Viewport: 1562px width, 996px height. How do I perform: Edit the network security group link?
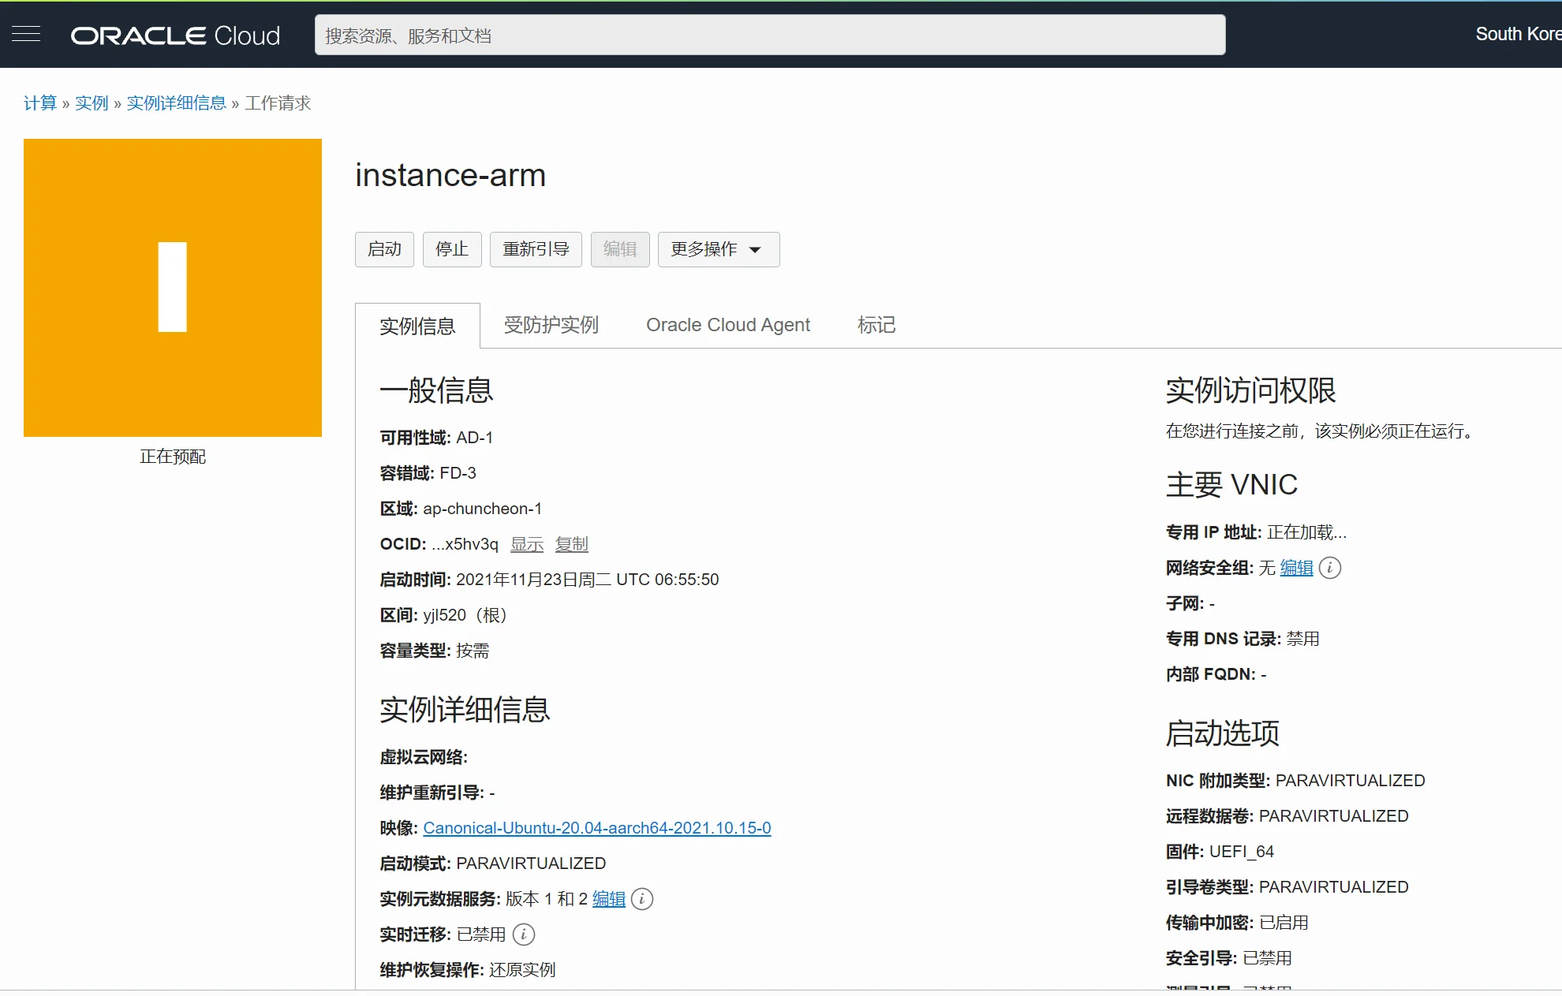(1297, 568)
